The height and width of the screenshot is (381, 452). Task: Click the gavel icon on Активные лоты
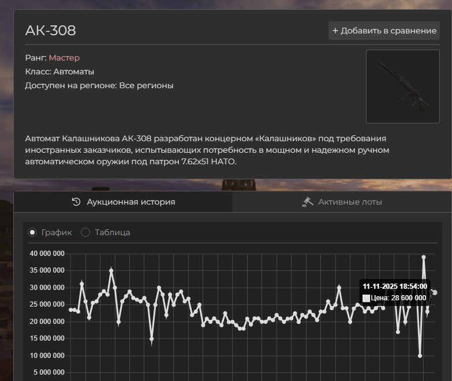click(308, 202)
